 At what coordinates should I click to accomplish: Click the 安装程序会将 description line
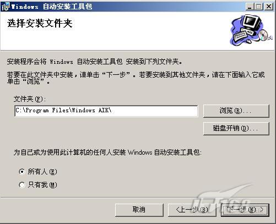pos(95,62)
